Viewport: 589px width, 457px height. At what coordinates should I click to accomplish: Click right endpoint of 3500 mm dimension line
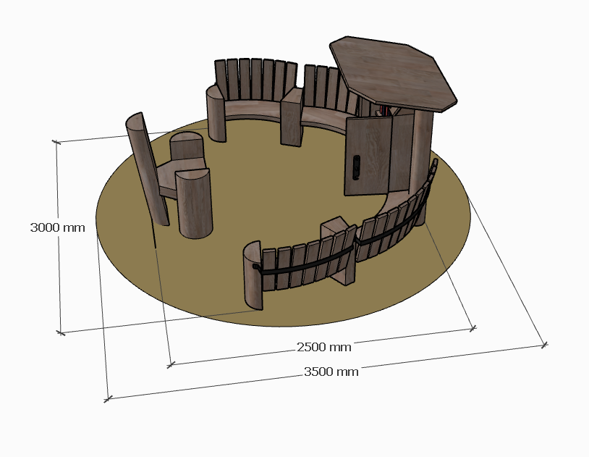(544, 345)
